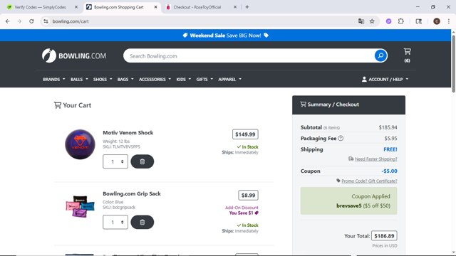The width and height of the screenshot is (456, 256).
Task: Expand the SHOES menu
Action: pos(103,79)
